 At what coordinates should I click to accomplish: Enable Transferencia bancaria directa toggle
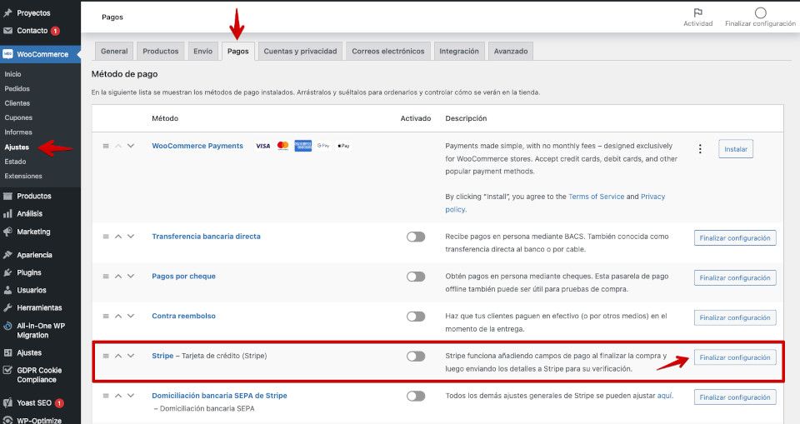coord(416,237)
